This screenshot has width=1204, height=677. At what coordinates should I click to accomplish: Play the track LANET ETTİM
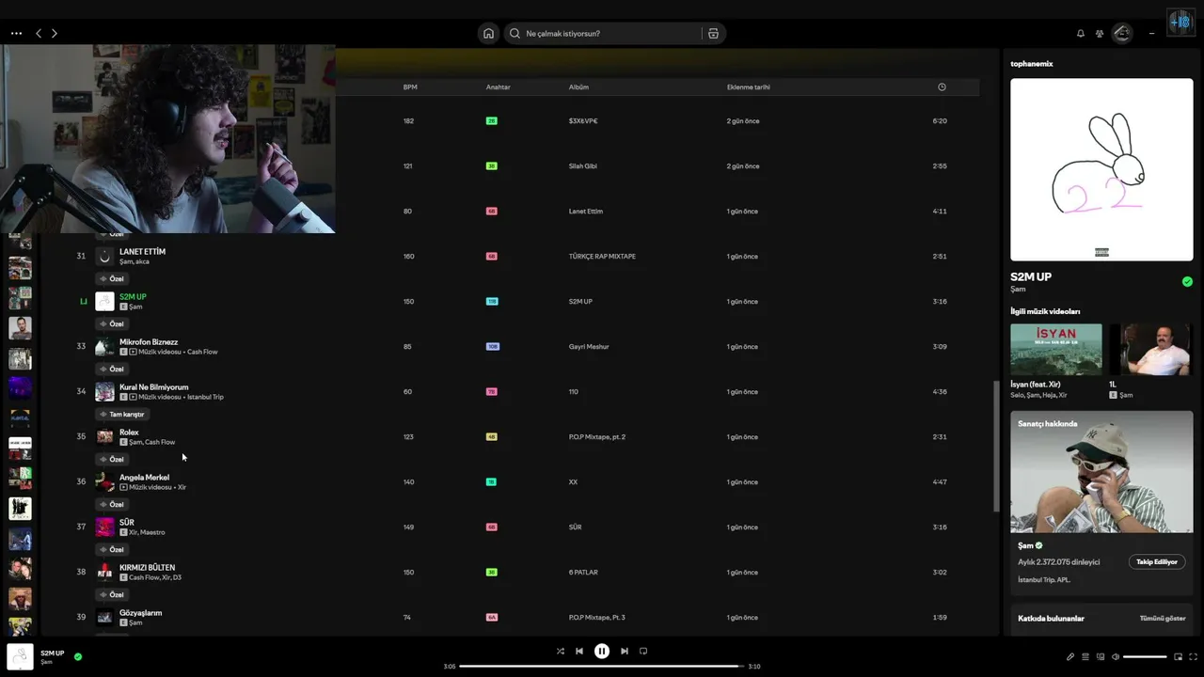click(x=142, y=251)
